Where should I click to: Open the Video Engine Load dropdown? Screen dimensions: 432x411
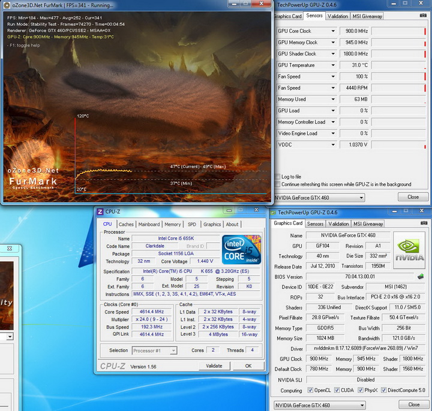point(333,134)
